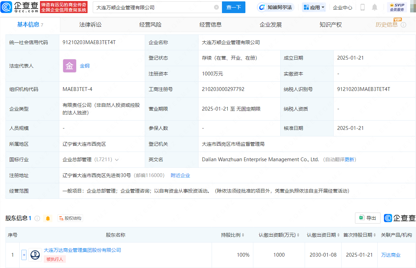Click the info icon beside 股东信息
The image size is (416, 268).
[x=37, y=218]
